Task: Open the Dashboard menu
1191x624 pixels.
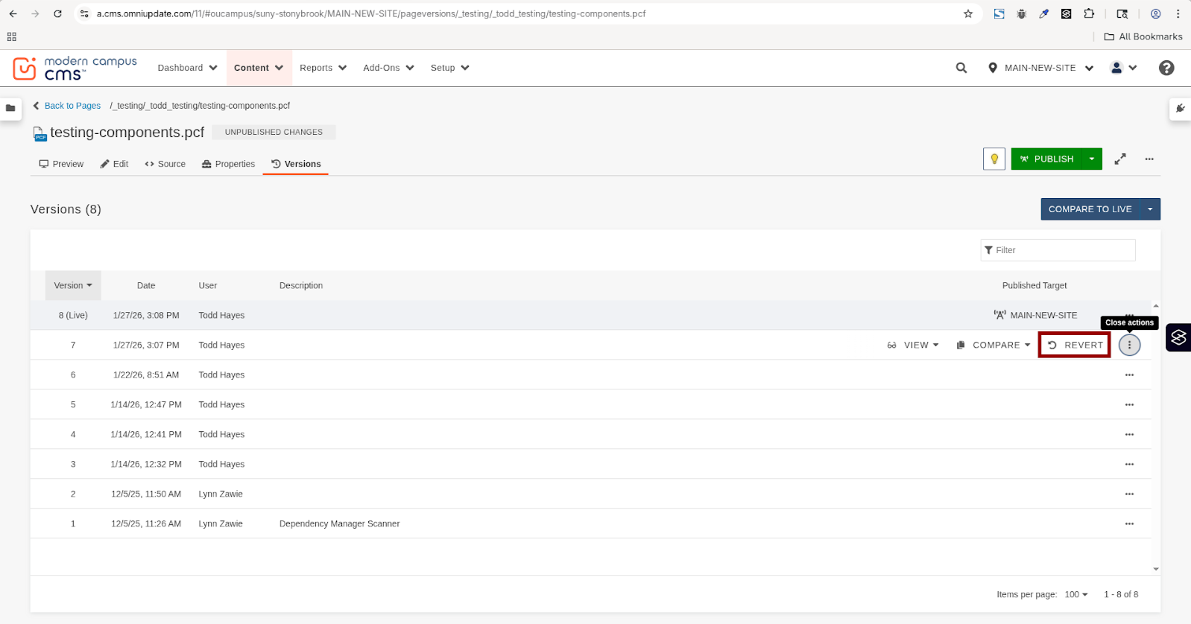Action: [187, 68]
